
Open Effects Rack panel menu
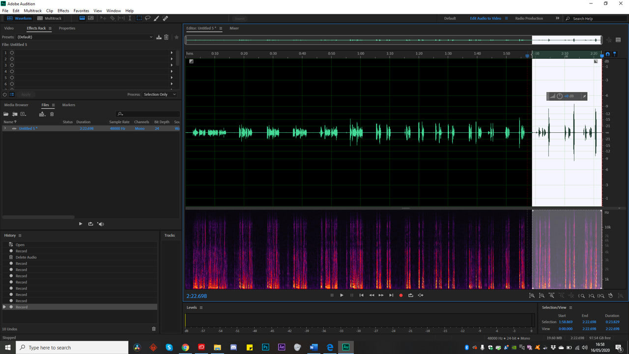point(50,29)
